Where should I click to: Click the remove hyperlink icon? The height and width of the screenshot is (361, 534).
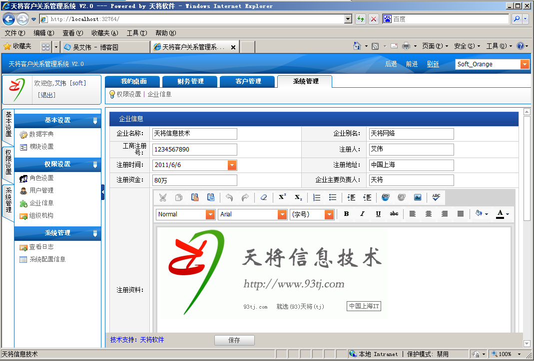tap(402, 197)
